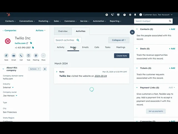
Task: Click the Search activities field
Action: [68, 40]
